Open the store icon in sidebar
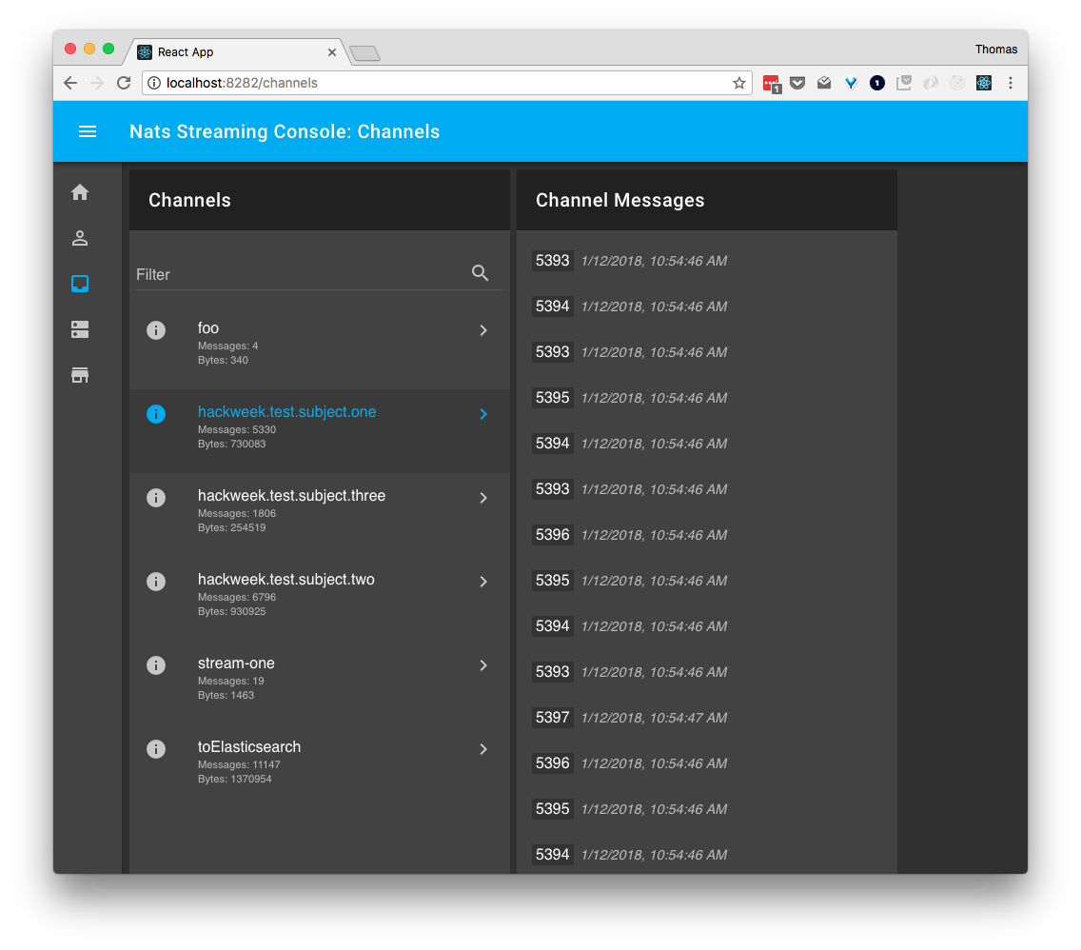 [x=80, y=375]
